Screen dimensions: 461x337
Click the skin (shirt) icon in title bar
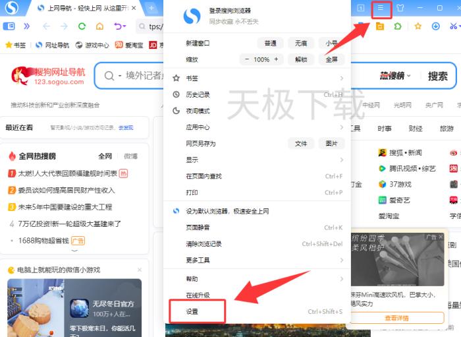[400, 9]
